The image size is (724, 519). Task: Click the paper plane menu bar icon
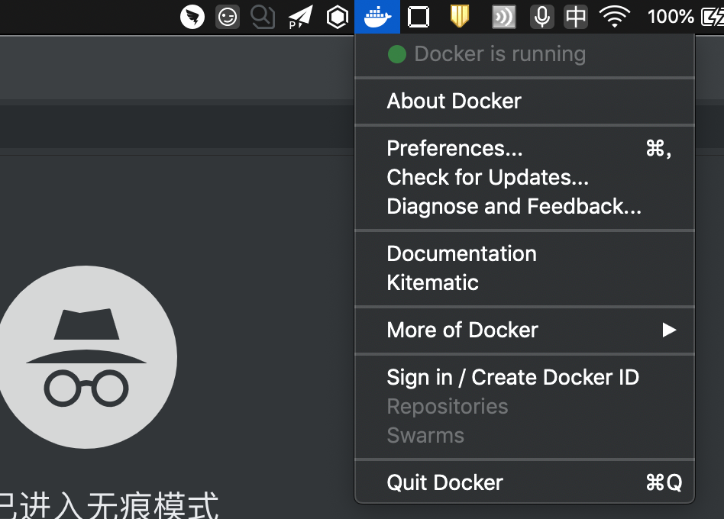(300, 17)
